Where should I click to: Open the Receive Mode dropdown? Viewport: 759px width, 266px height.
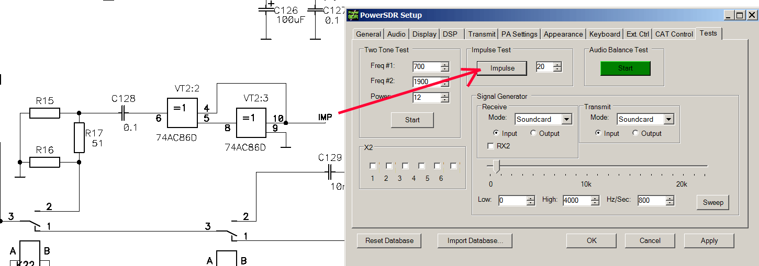(x=566, y=119)
